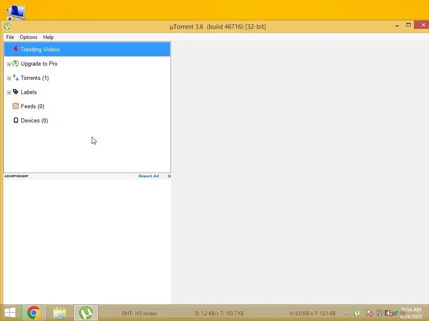The image size is (429, 321).
Task: Click the Labels tag icon
Action: [16, 92]
